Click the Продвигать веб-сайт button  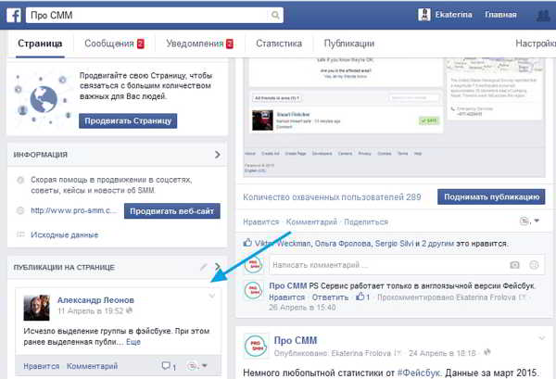172,211
